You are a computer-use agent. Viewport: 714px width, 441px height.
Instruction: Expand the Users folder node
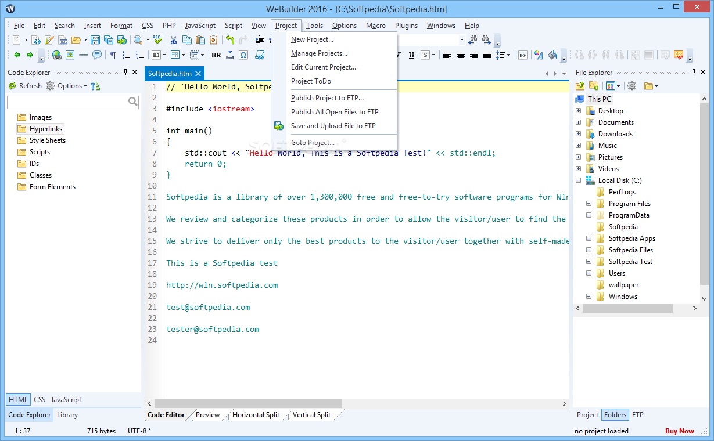589,273
